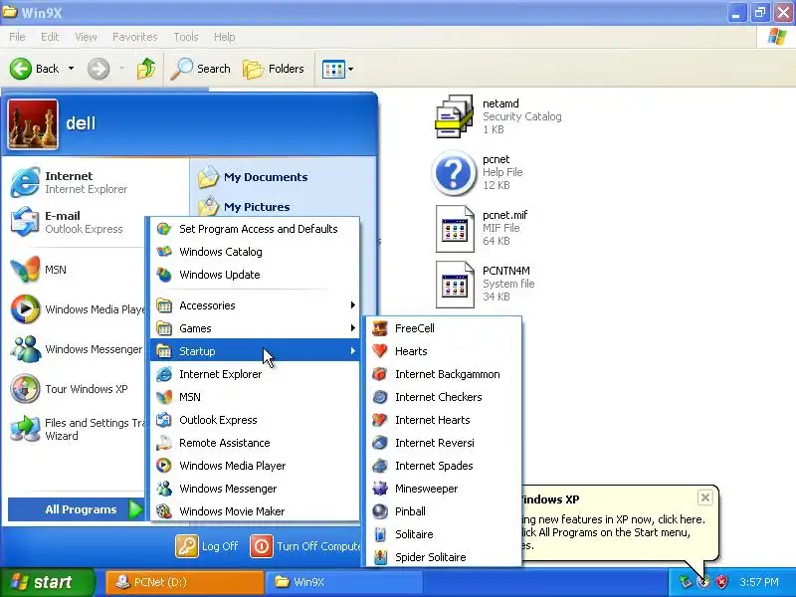
Task: Start Pinball game
Action: tap(444, 511)
